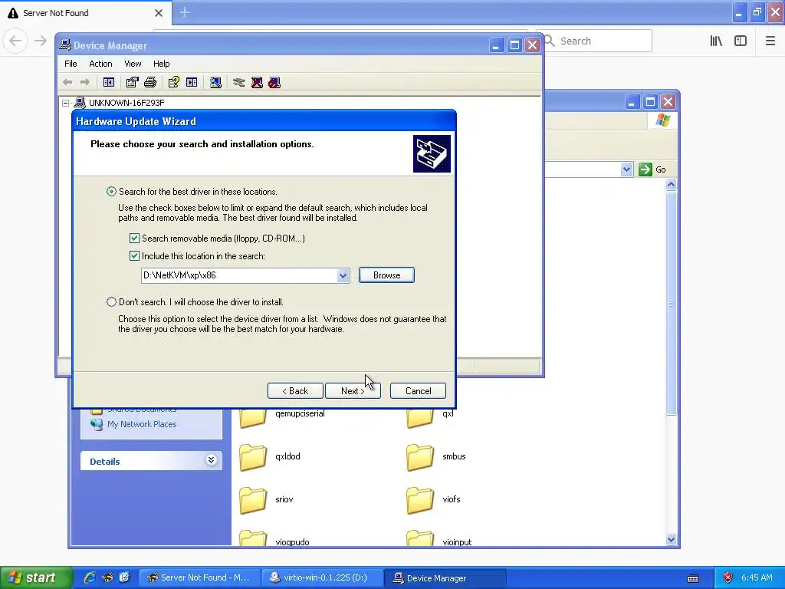Screen dimensions: 785x589
Task: Expand the Details panel chevron
Action: pyautogui.click(x=212, y=460)
